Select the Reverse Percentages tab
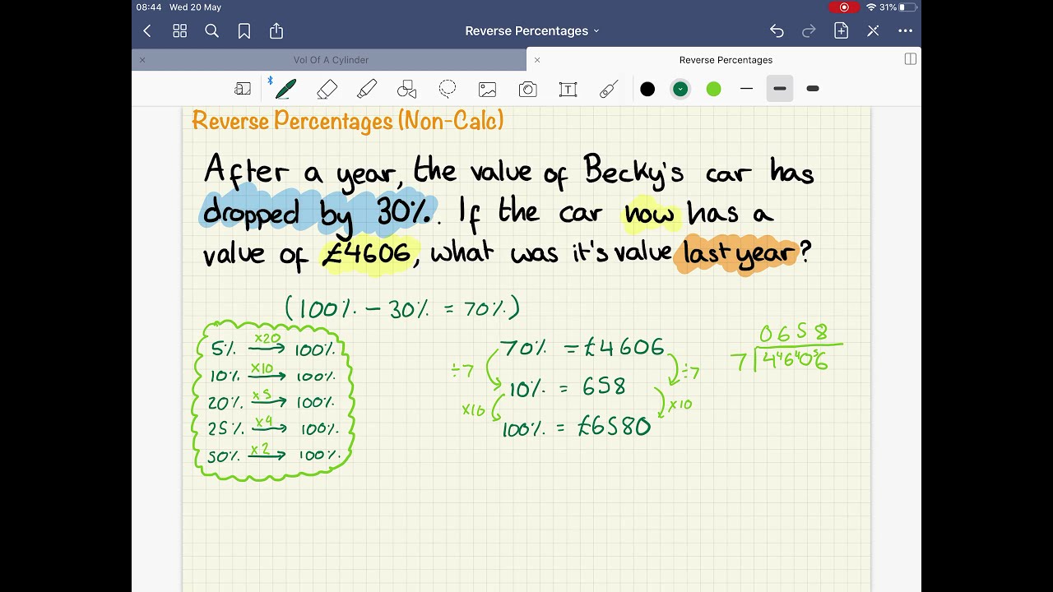The image size is (1053, 592). [726, 60]
